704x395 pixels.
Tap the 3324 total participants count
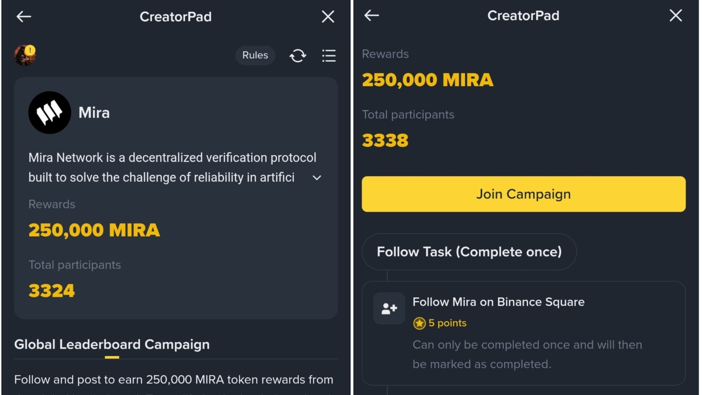point(51,291)
